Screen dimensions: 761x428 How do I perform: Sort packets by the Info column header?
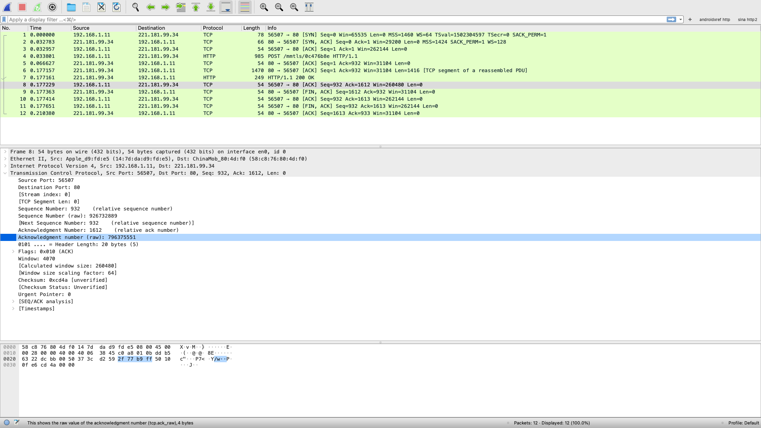(x=513, y=28)
